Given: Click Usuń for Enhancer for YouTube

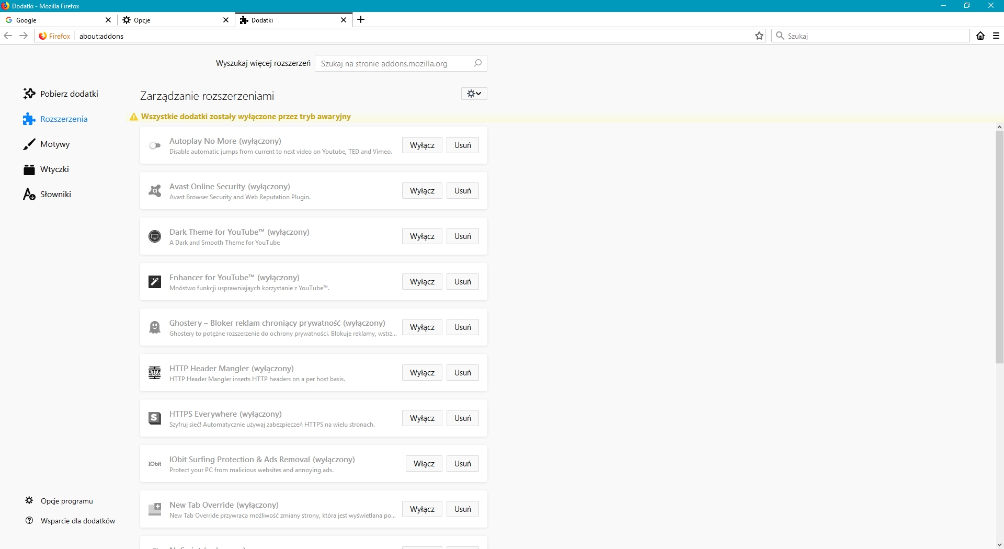Looking at the screenshot, I should (x=463, y=282).
